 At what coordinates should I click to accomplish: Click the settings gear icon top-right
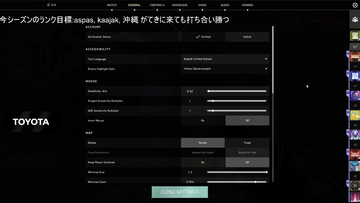point(355,5)
